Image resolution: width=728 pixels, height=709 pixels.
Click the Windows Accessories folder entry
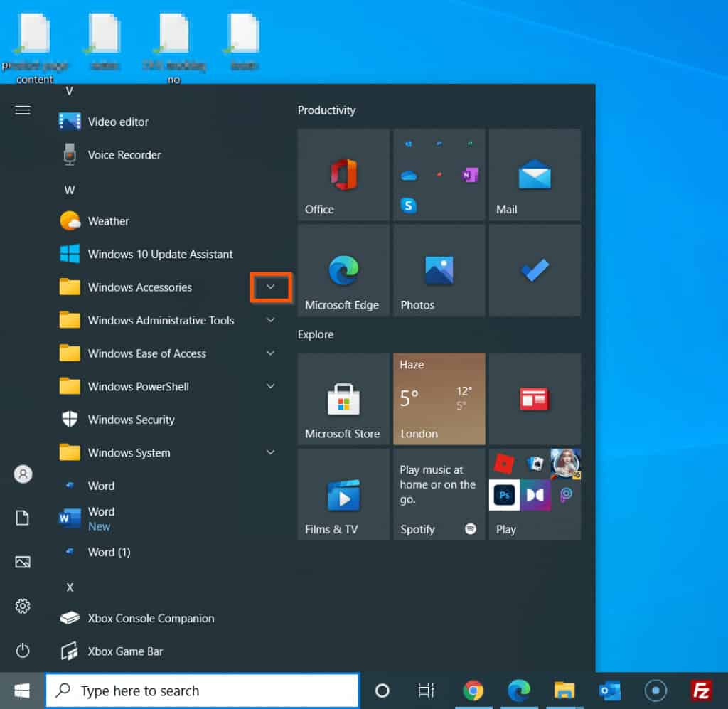[167, 287]
